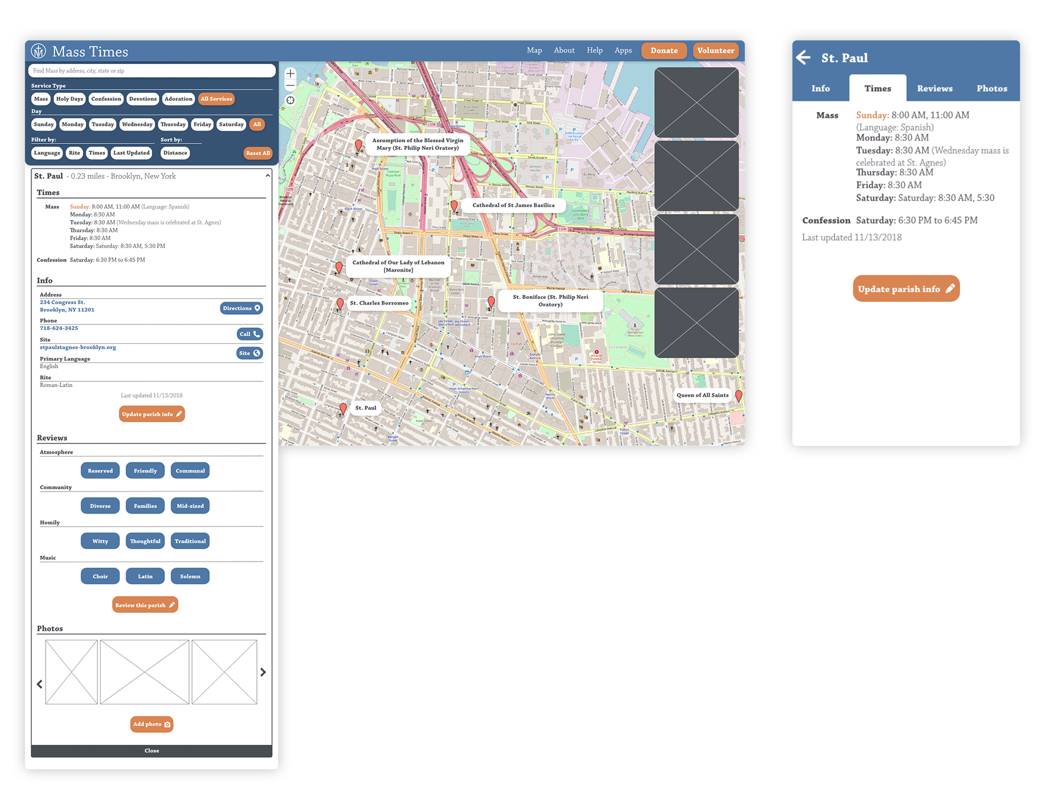Image resolution: width=1045 pixels, height=810 pixels.
Task: Open the Rite filter
Action: point(74,153)
